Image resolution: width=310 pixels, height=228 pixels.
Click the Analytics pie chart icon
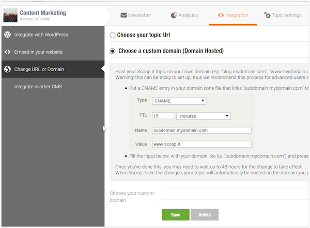tap(174, 15)
